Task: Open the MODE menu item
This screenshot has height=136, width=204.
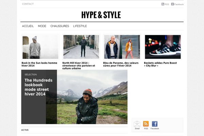Action: click(42, 26)
